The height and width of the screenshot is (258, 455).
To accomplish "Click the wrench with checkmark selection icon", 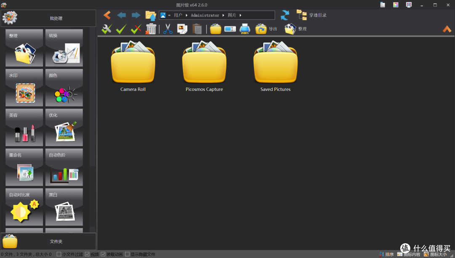I will point(107,29).
